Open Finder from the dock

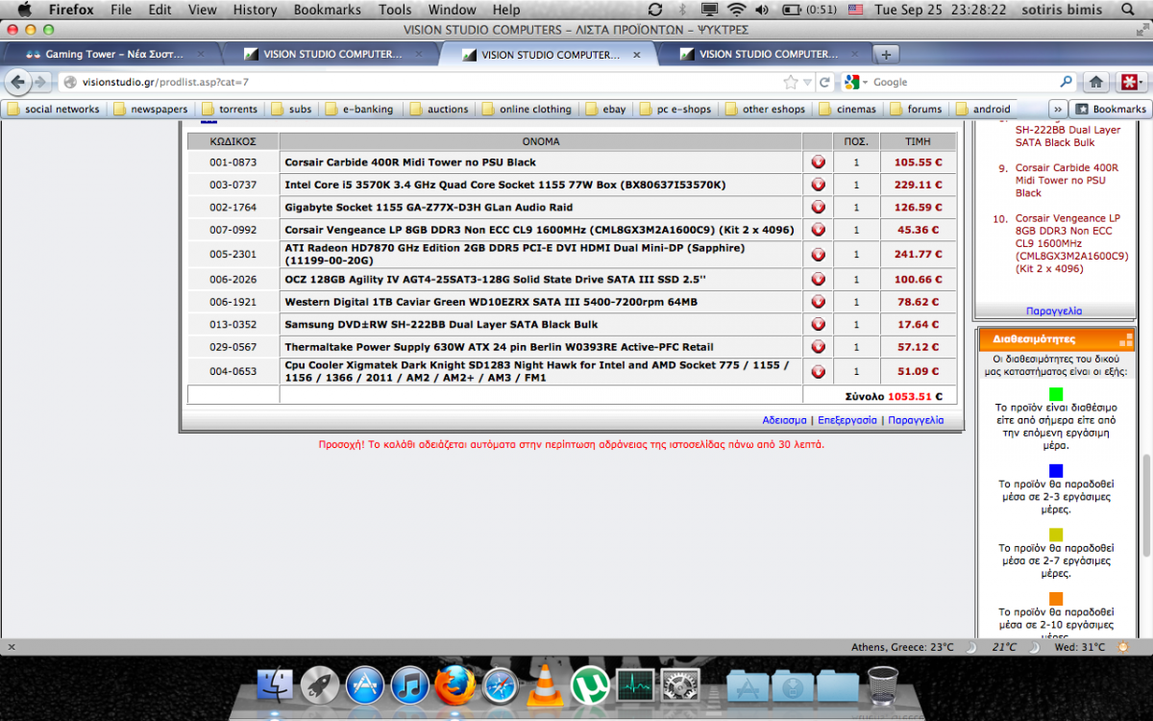[x=276, y=685]
